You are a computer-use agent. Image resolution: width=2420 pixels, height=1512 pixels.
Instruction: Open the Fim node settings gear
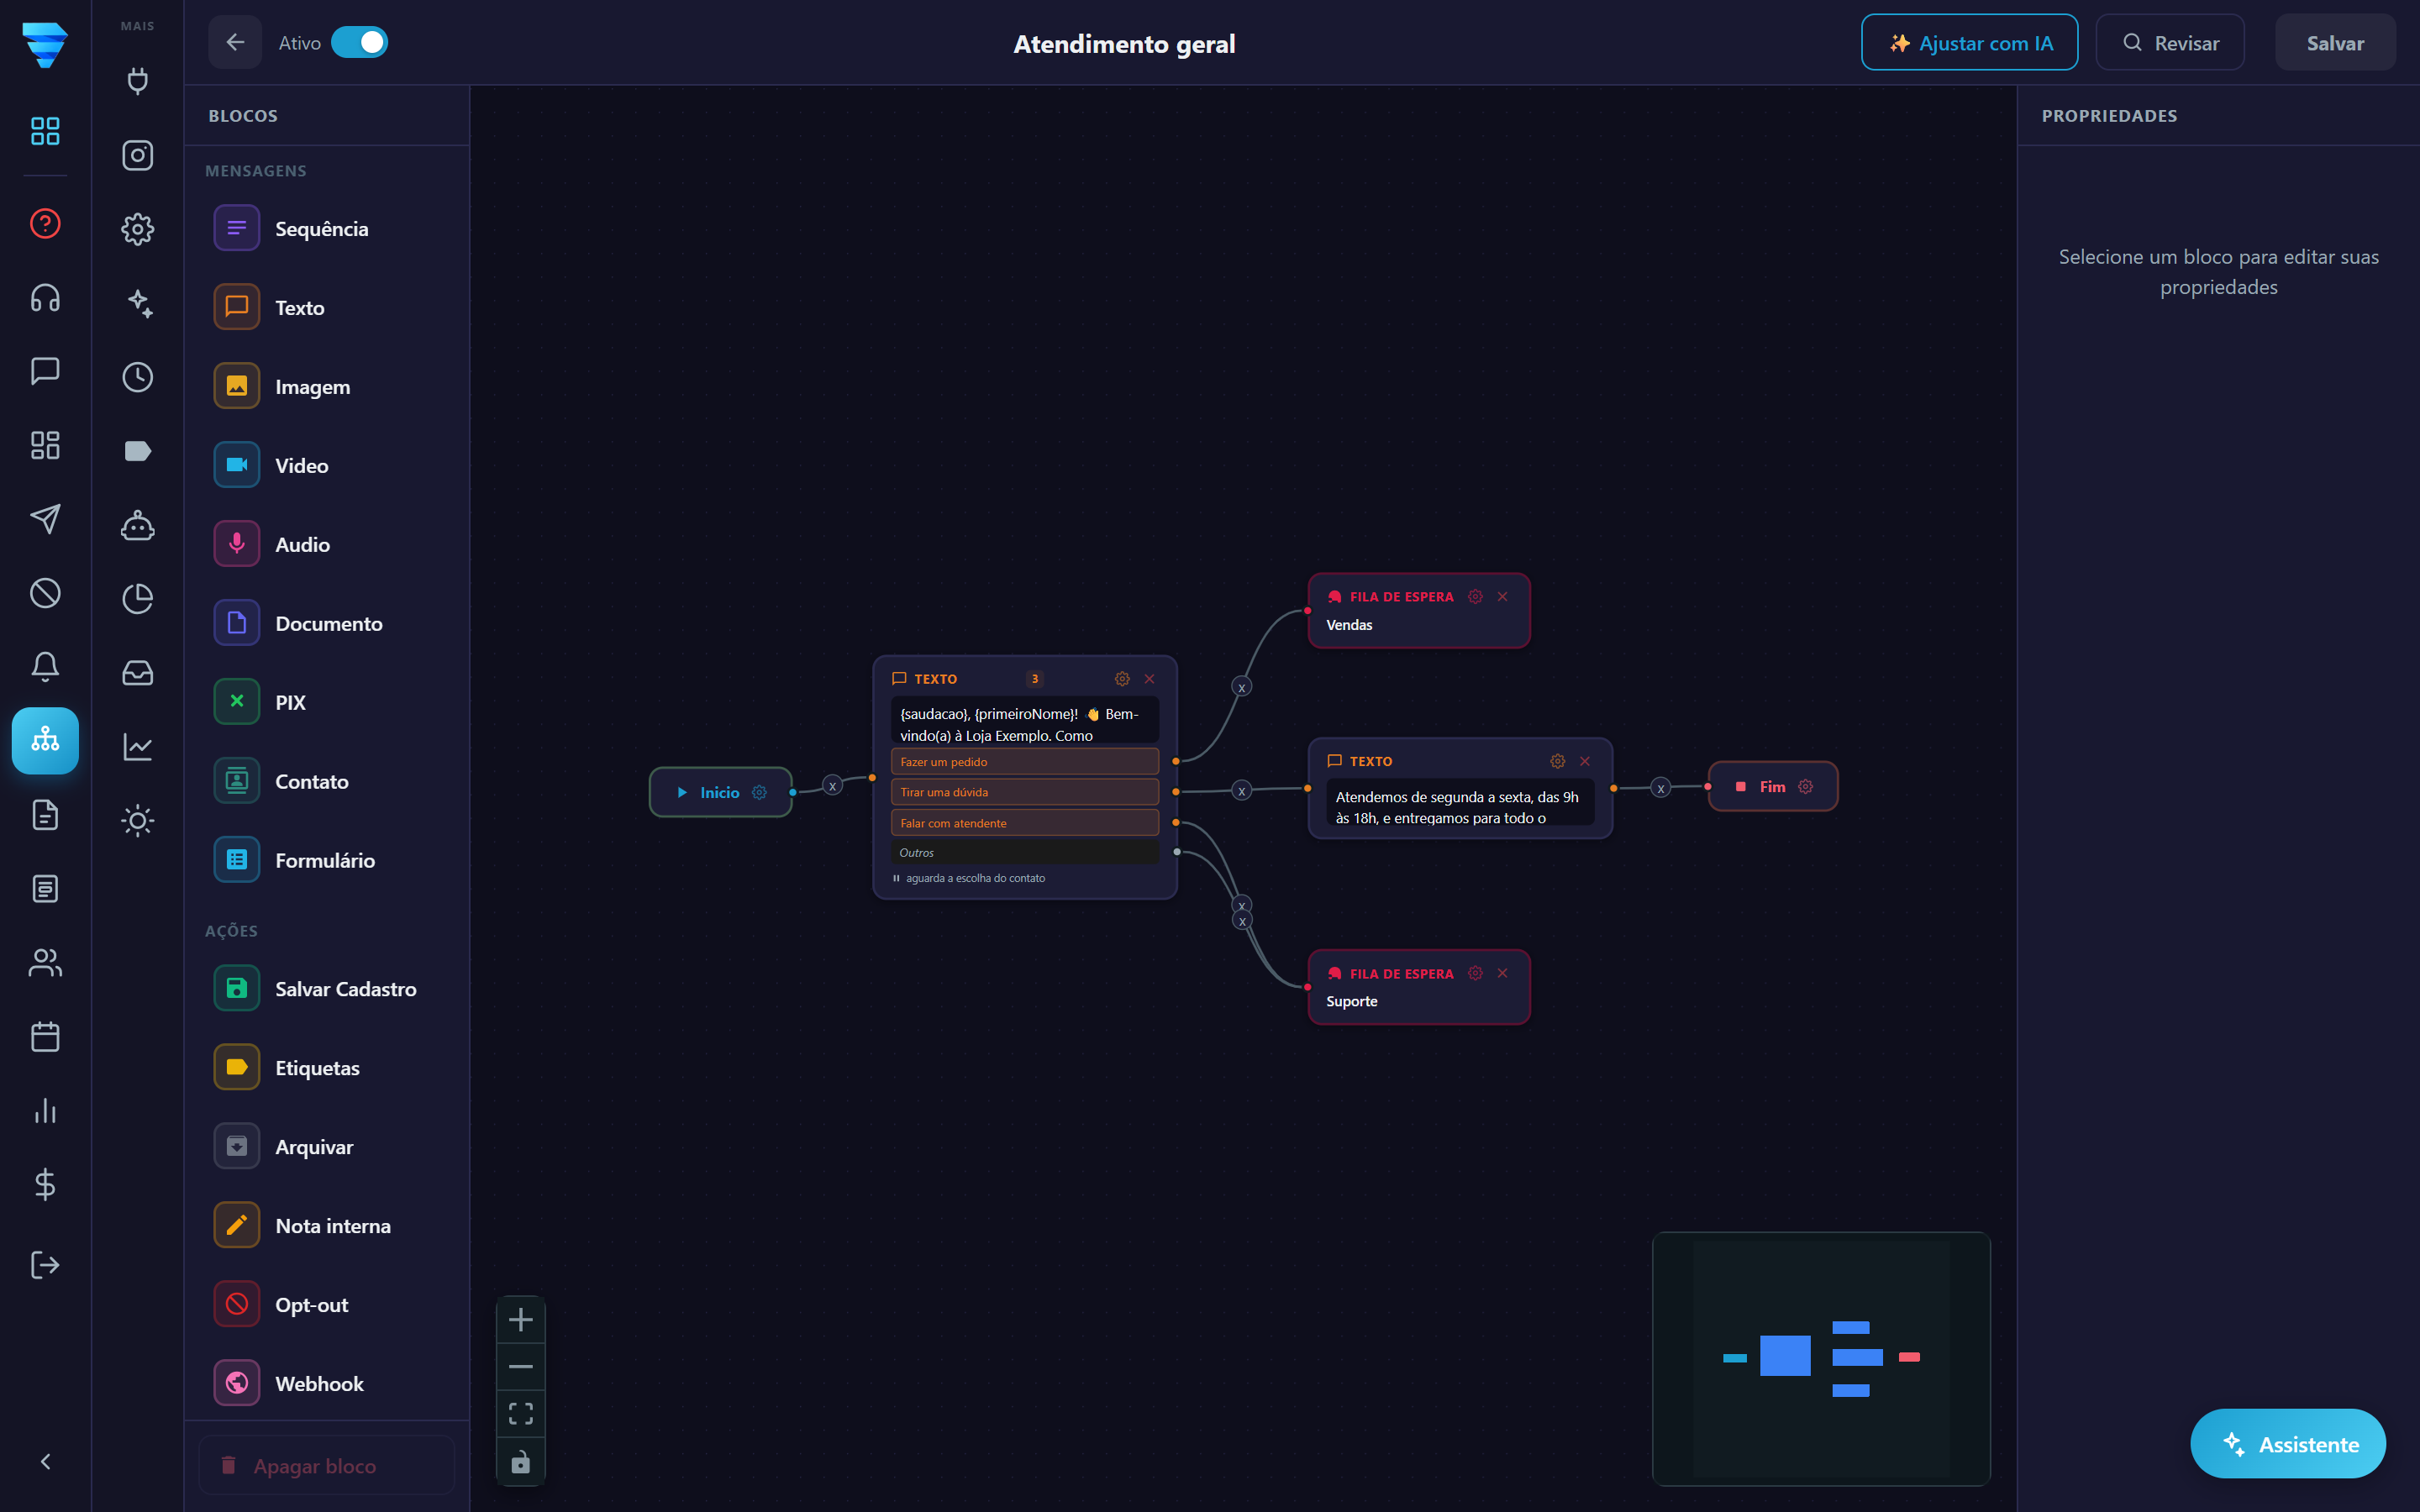tap(1805, 786)
